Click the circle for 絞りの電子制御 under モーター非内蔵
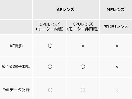132x99 pixels. click(83, 67)
